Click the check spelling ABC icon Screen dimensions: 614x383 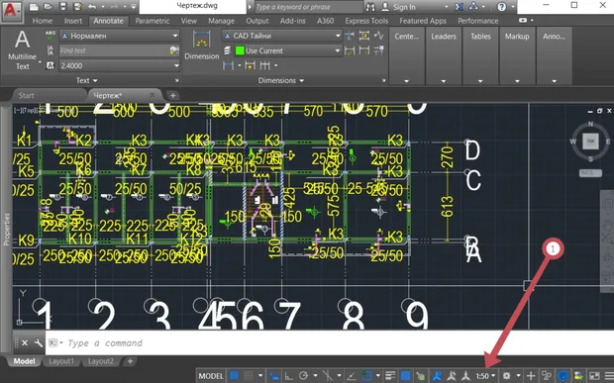click(51, 36)
